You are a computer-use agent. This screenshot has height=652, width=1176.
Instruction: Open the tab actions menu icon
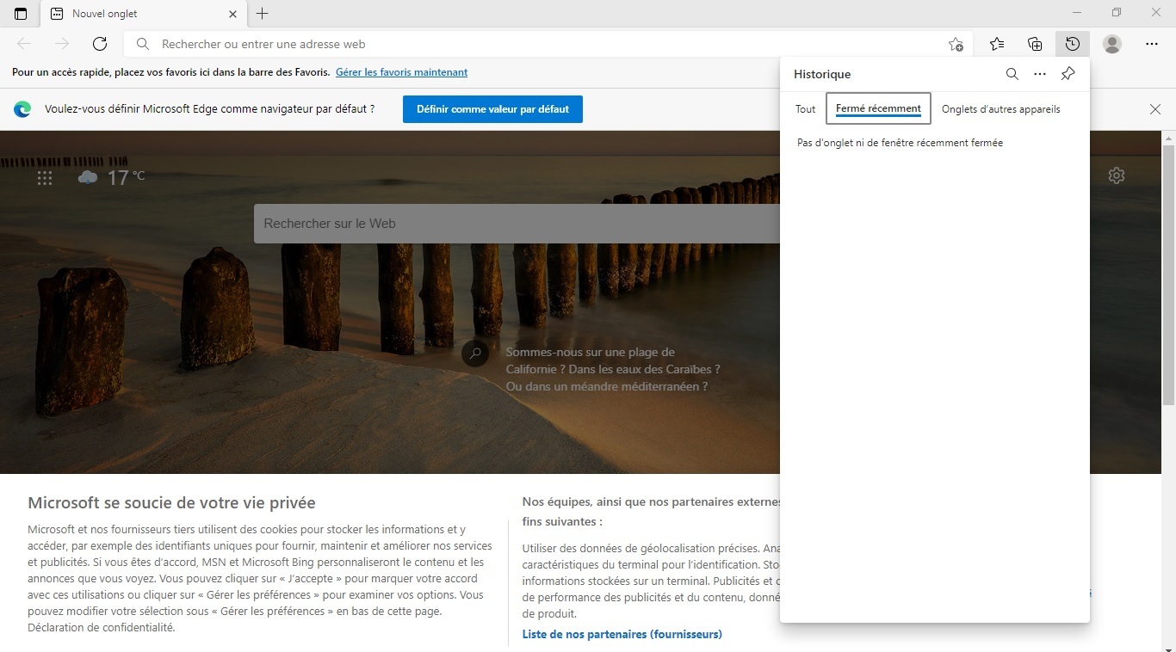21,14
